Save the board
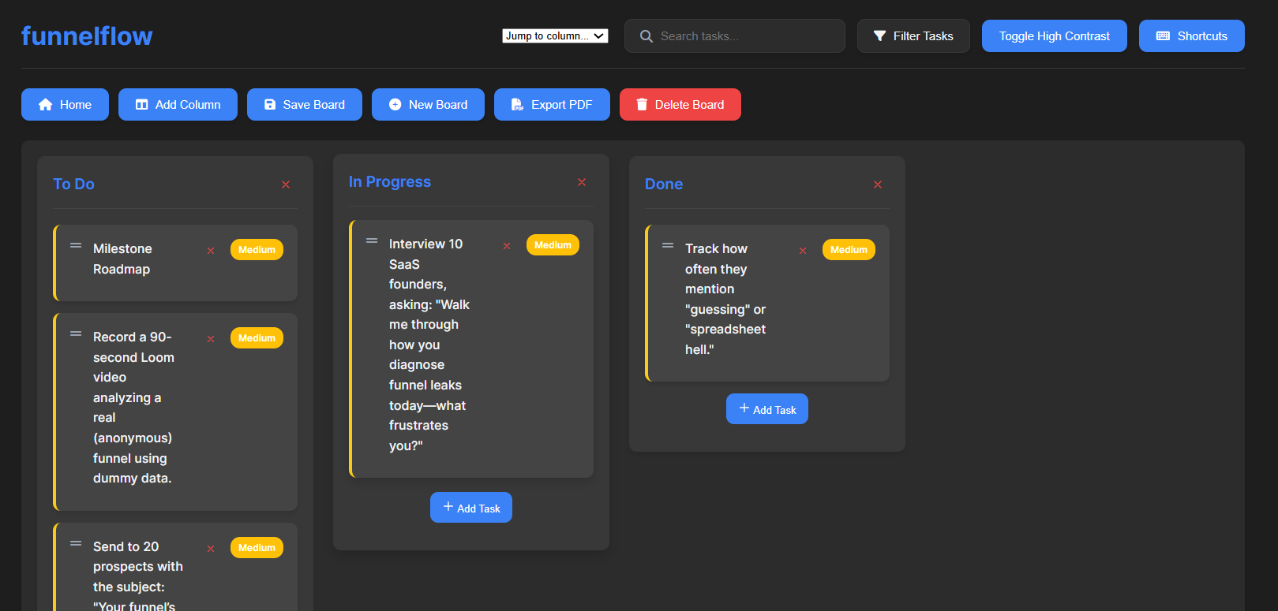This screenshot has height=611, width=1278. pos(304,105)
